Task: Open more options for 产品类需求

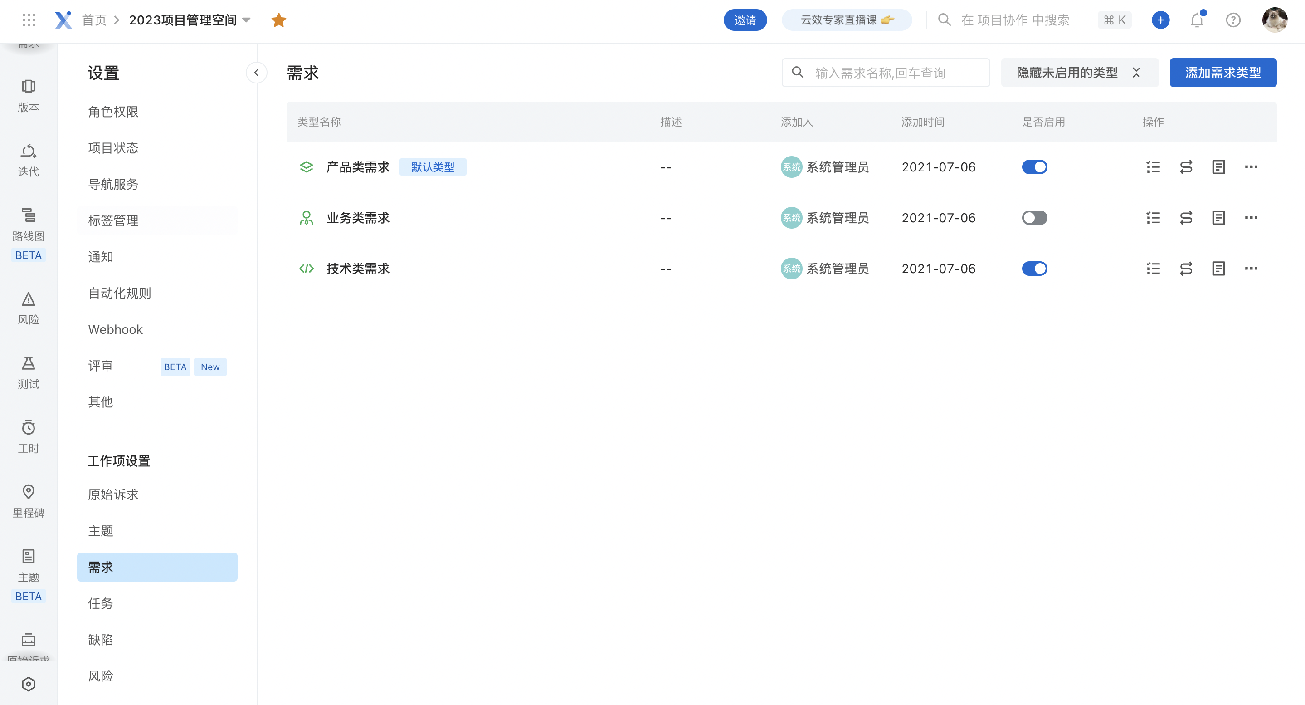Action: pos(1251,167)
